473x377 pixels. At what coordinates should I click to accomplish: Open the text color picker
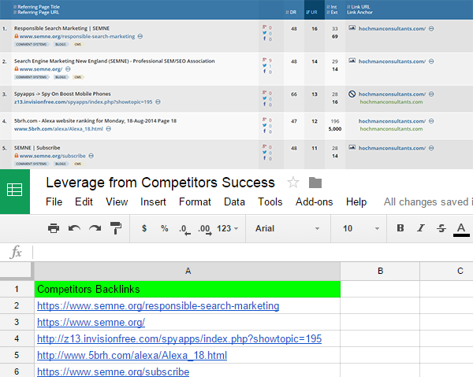(x=462, y=229)
